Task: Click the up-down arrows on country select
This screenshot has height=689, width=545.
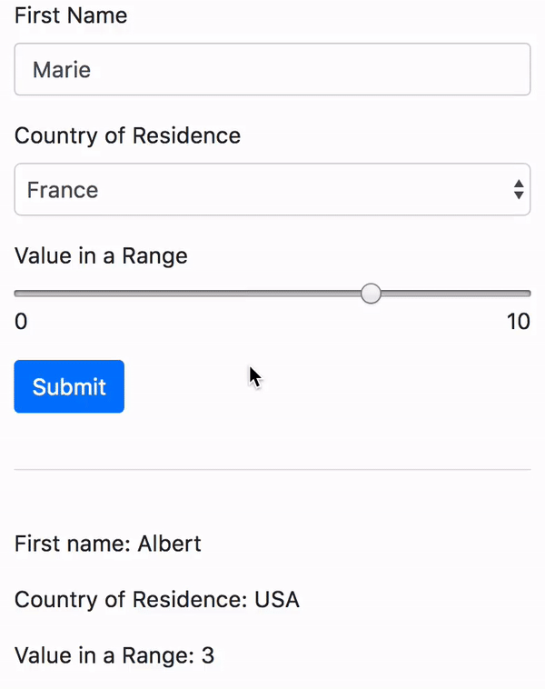Action: point(519,189)
